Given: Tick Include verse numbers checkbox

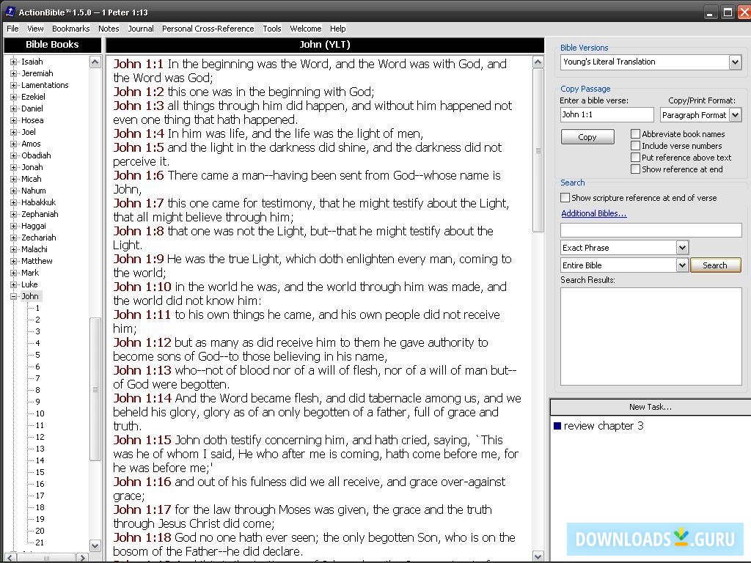Looking at the screenshot, I should pos(635,146).
